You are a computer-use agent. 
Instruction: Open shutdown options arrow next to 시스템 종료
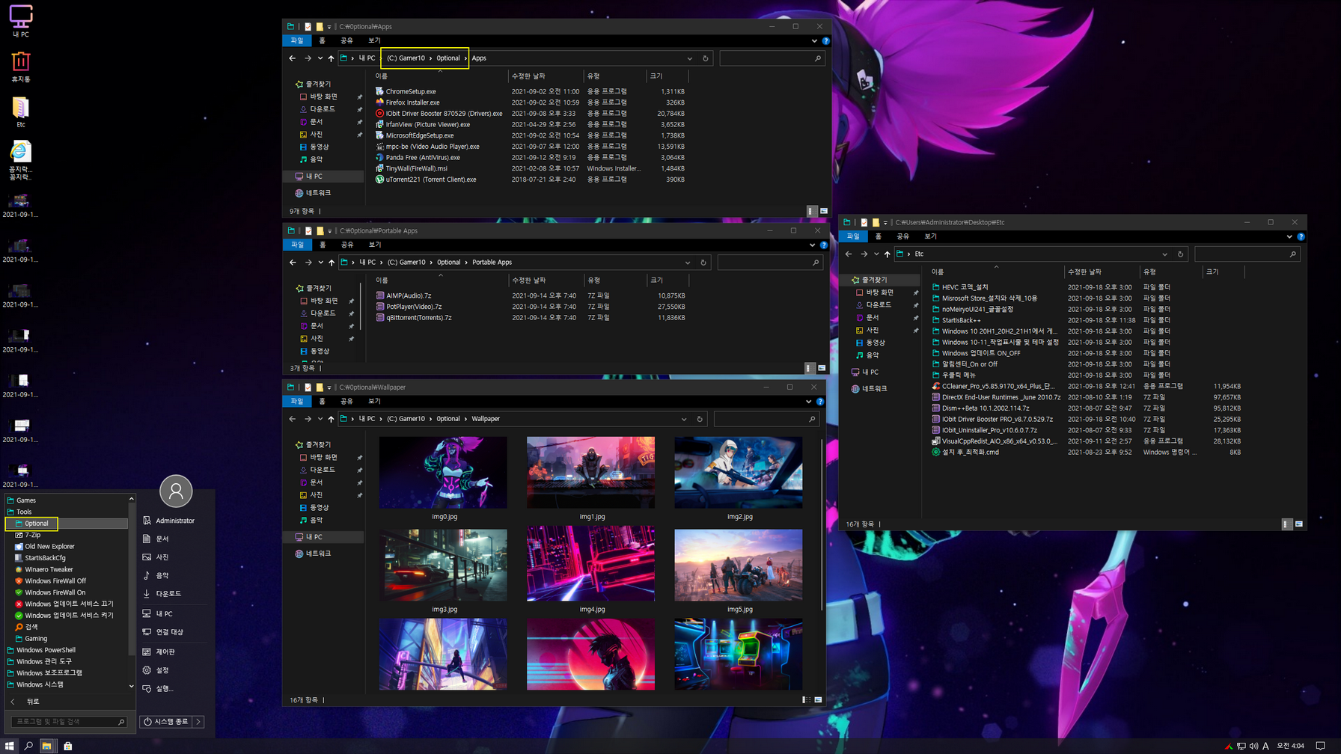[x=198, y=722]
